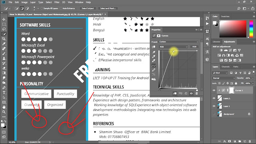Screen dimensions: 256x144
Task: Delete the Curves adjustment in Properties
Action: 196,94
